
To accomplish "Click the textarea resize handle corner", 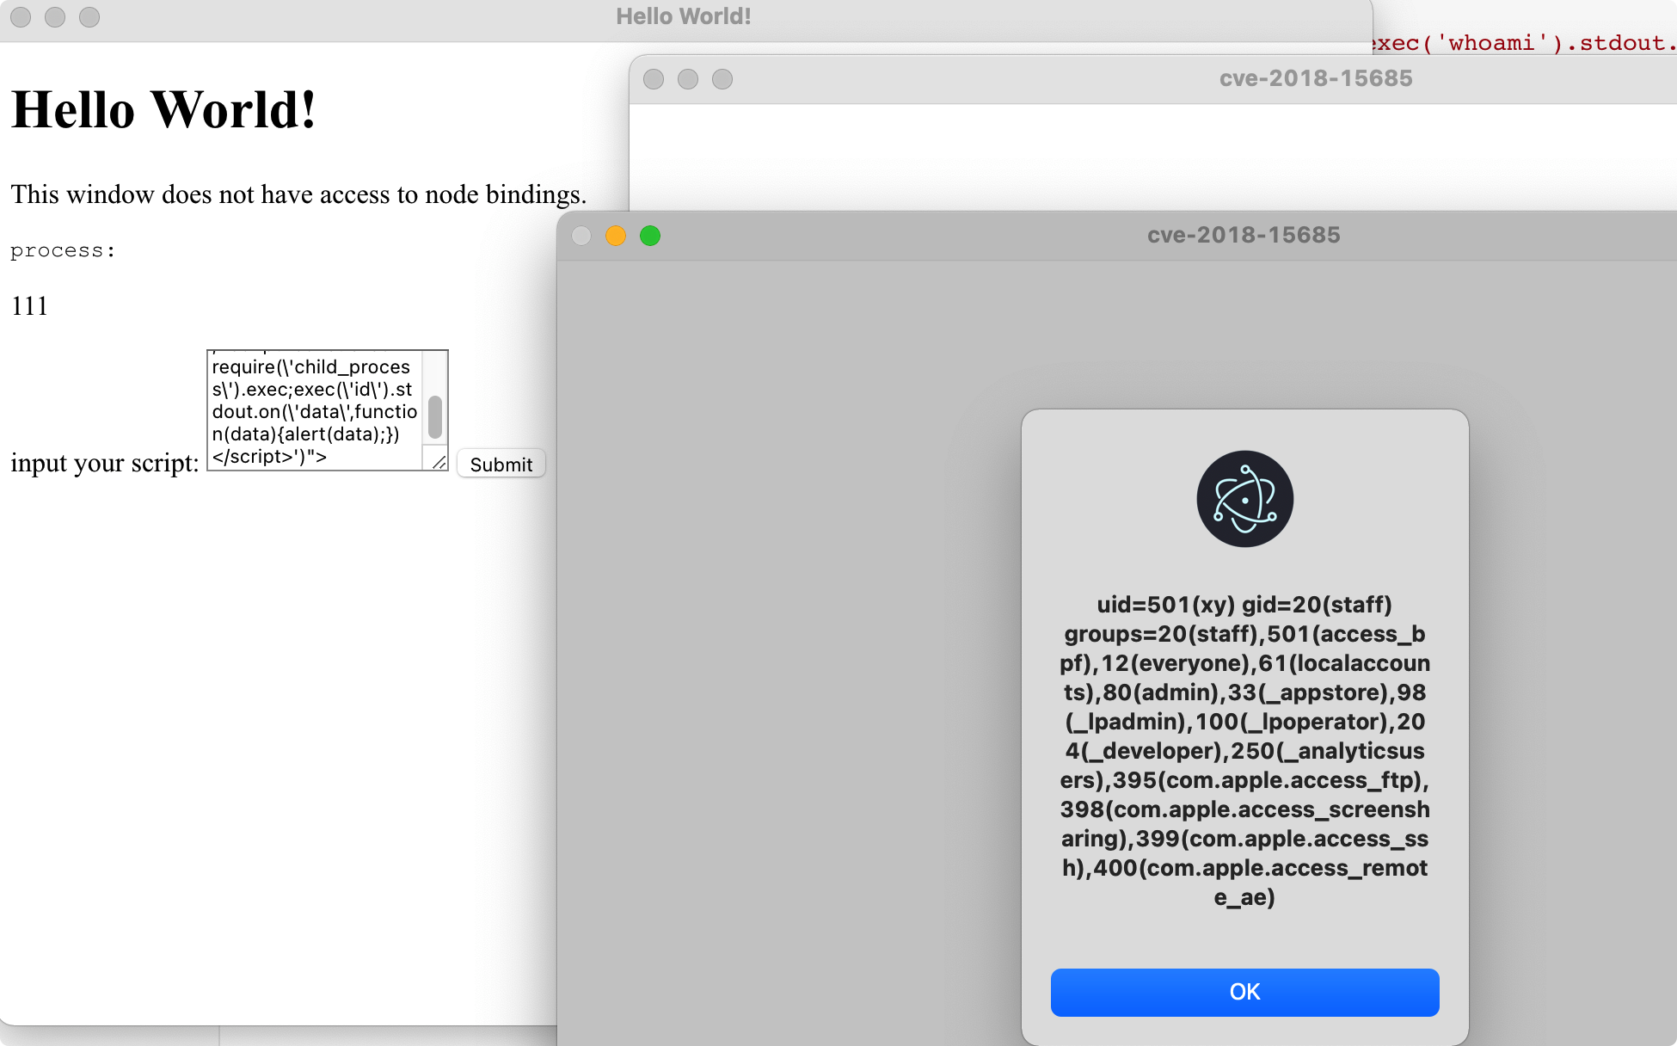I will click(x=439, y=461).
